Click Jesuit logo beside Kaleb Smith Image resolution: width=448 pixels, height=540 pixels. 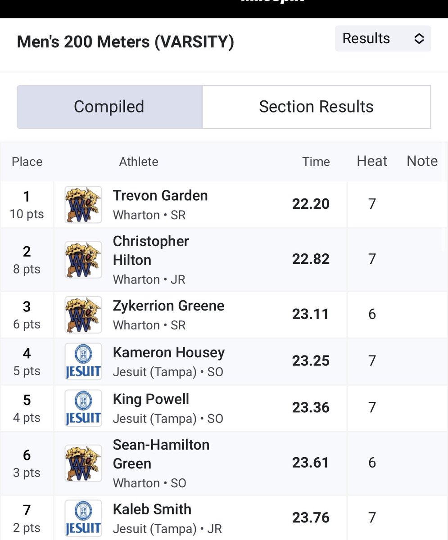click(x=83, y=518)
